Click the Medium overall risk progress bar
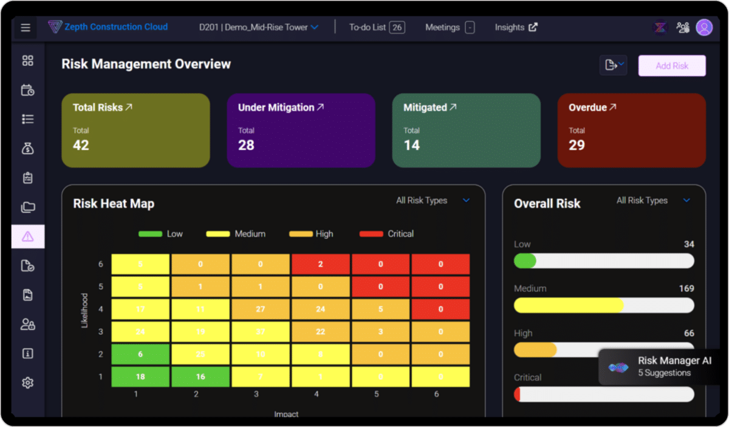 point(604,305)
